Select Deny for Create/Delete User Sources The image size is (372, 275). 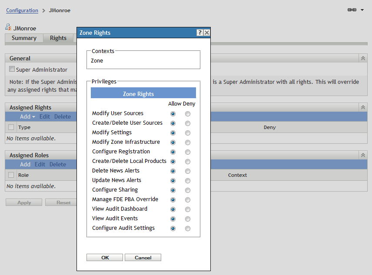[188, 123]
